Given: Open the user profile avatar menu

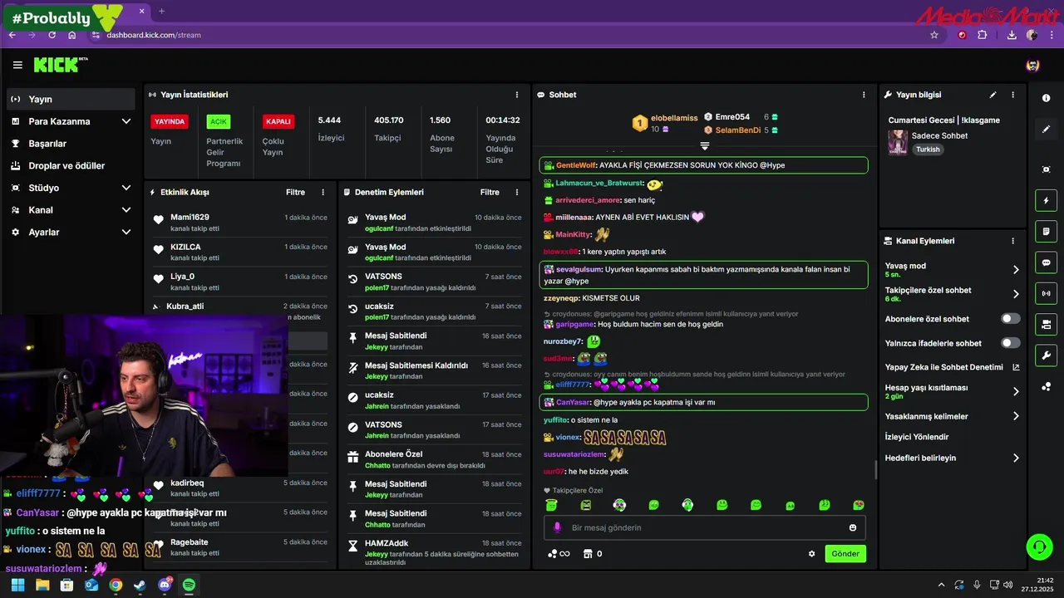Looking at the screenshot, I should click(x=1032, y=65).
